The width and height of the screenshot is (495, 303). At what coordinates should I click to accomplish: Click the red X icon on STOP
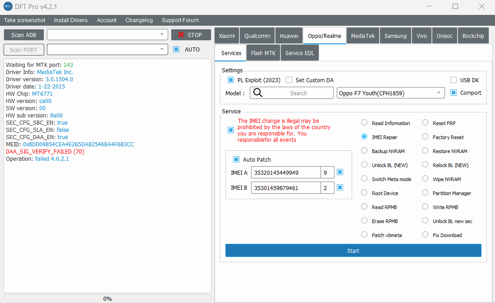click(181, 35)
